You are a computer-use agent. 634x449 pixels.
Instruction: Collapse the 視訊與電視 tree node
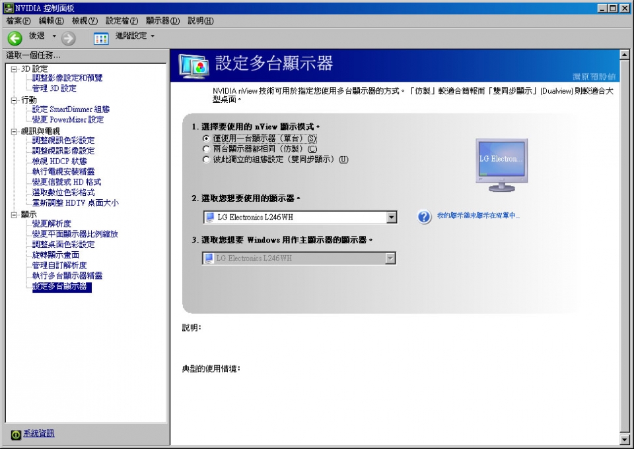[x=14, y=131]
